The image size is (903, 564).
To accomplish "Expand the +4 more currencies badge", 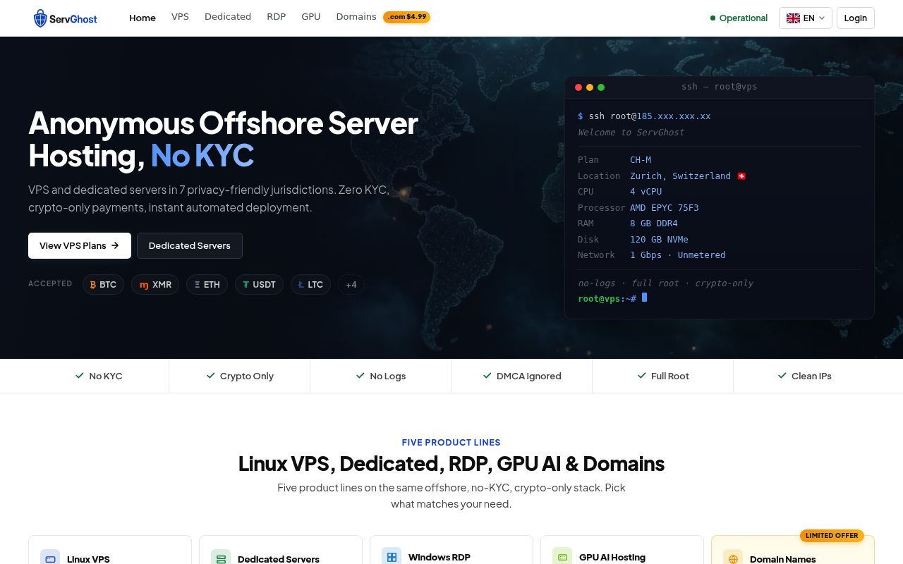I will coord(351,285).
